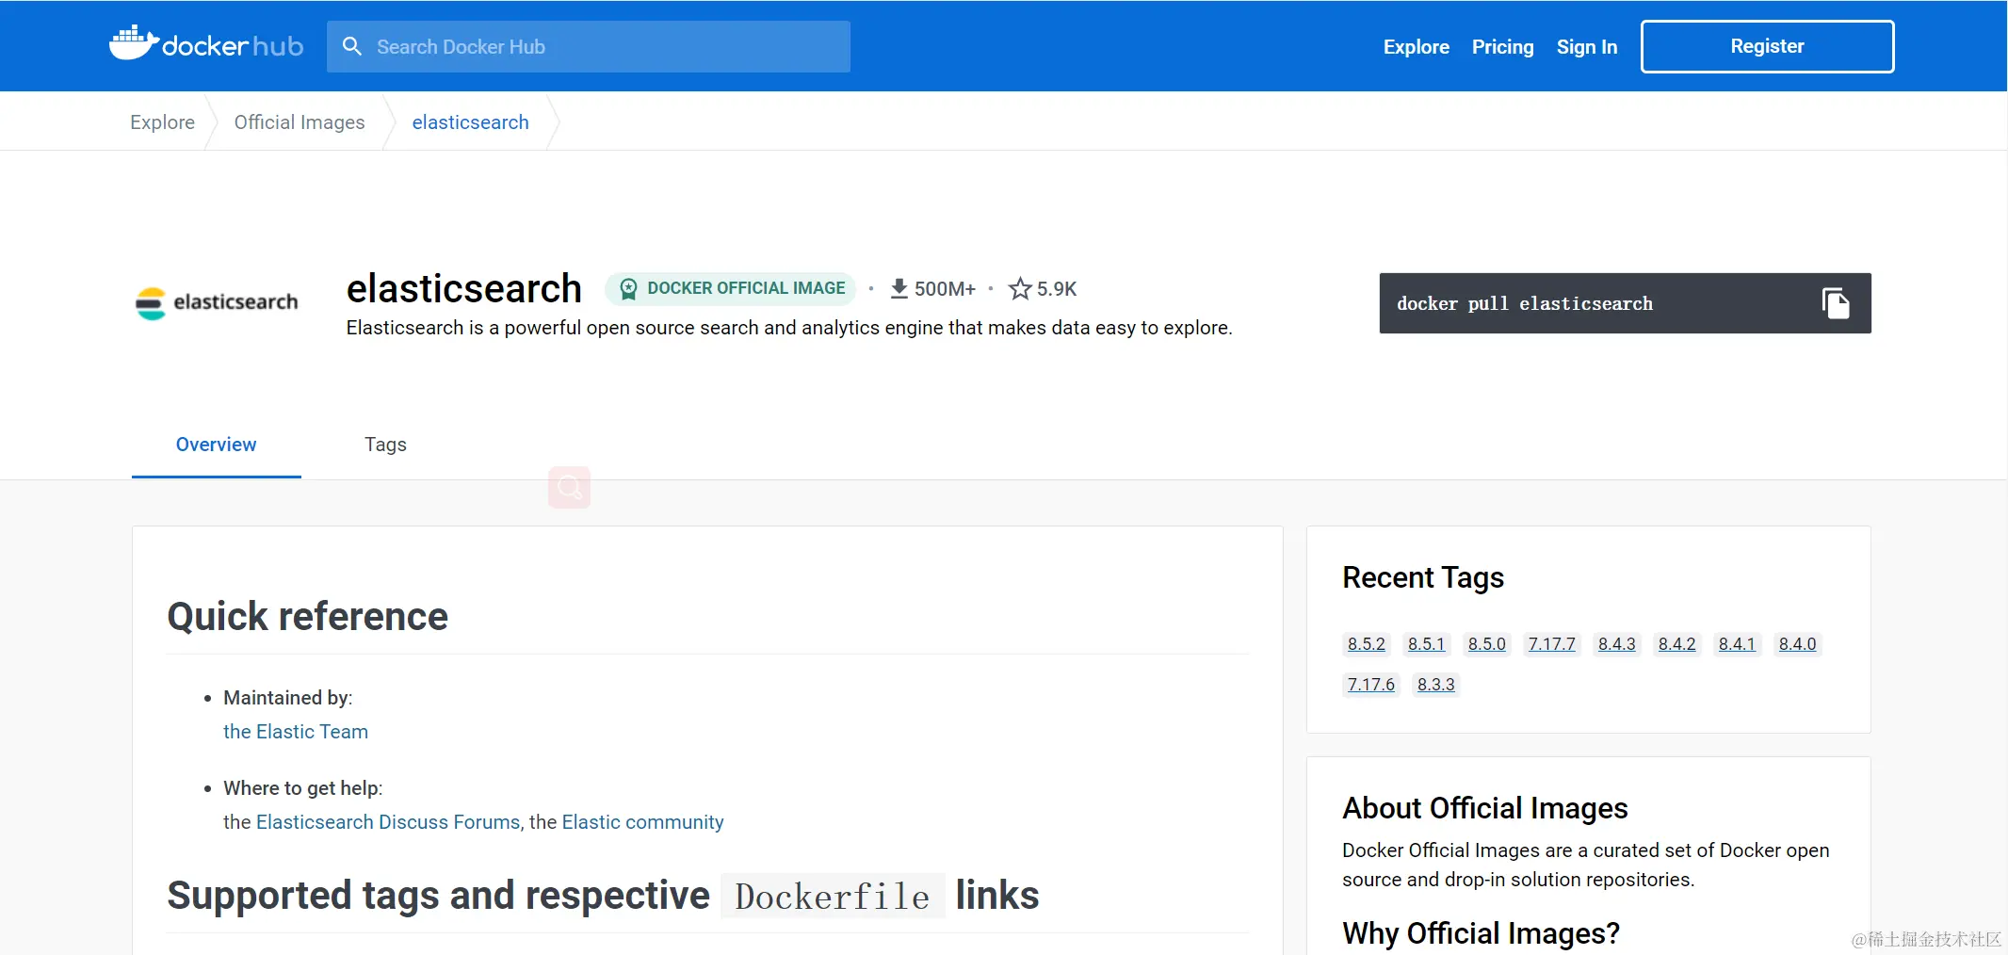
Task: Switch to the Tags tab
Action: (385, 445)
